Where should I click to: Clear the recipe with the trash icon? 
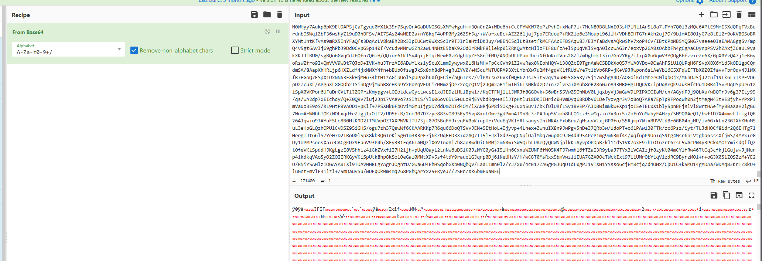[x=280, y=15]
